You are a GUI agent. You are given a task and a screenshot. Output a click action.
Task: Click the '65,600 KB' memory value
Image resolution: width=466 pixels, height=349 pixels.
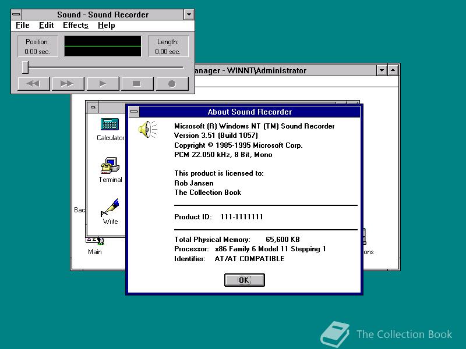coord(283,240)
